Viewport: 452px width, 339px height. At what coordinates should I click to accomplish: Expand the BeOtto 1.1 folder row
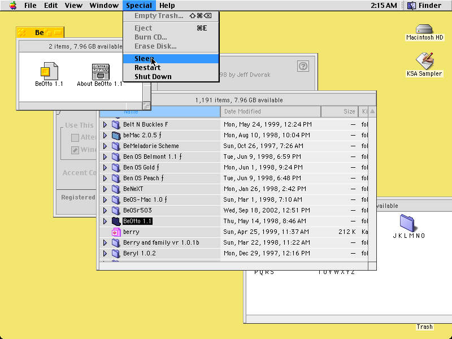(105, 221)
